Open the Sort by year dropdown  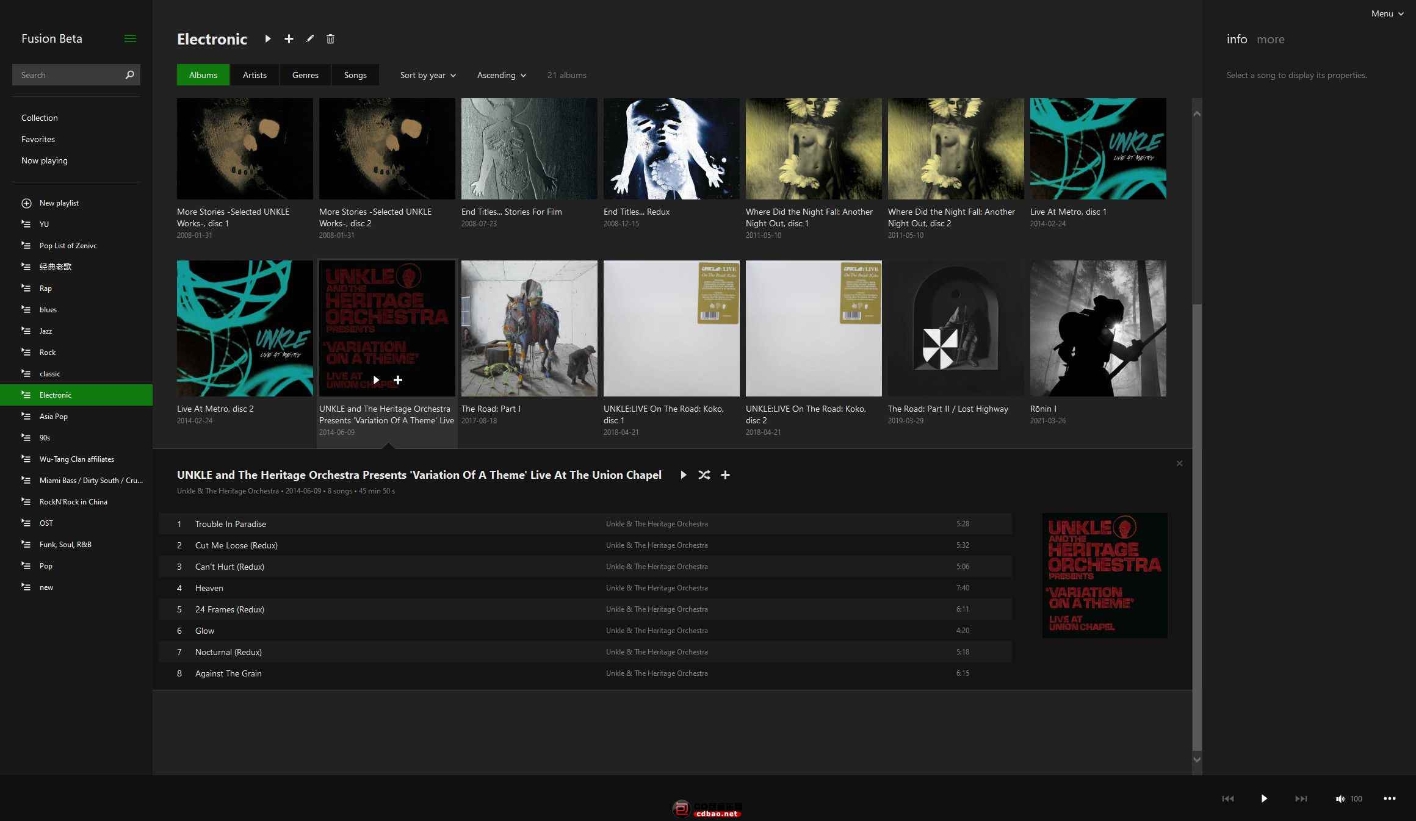[428, 75]
